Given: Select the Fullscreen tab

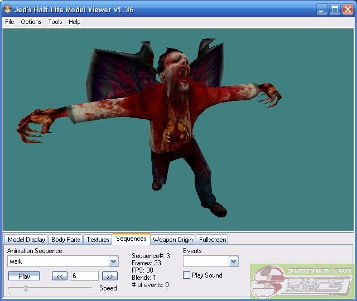Looking at the screenshot, I should coord(212,240).
